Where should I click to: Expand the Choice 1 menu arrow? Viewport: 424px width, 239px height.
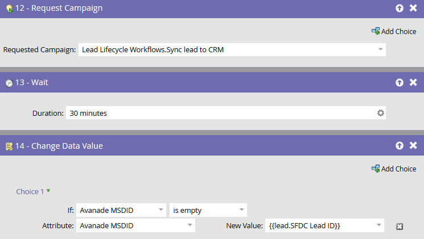[48, 191]
